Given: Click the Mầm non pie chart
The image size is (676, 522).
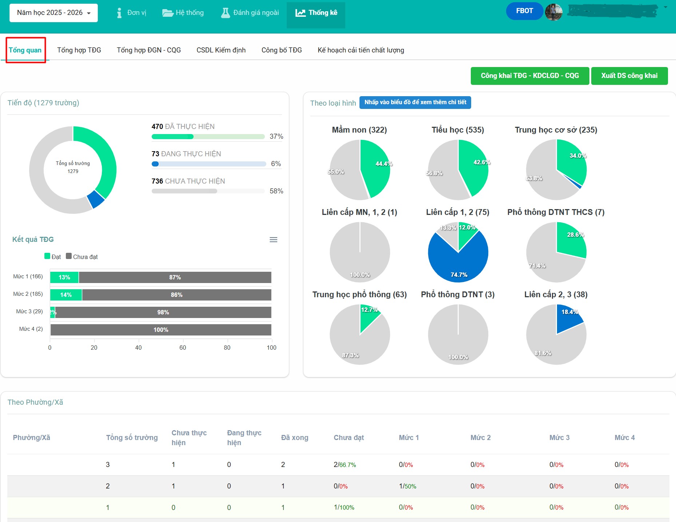Looking at the screenshot, I should click(360, 170).
